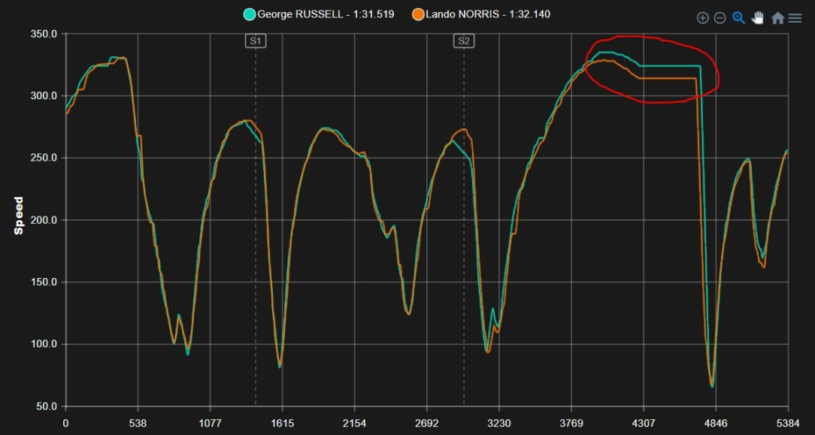This screenshot has height=435, width=815.
Task: Click the 5384 x-axis distance label
Action: coord(788,423)
